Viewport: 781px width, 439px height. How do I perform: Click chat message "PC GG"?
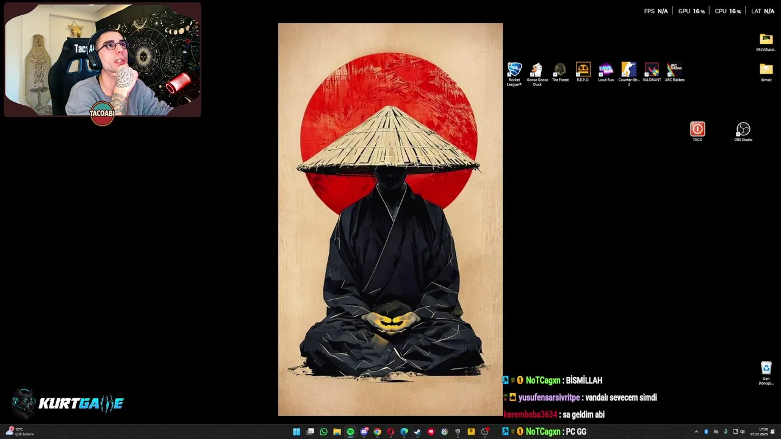576,432
